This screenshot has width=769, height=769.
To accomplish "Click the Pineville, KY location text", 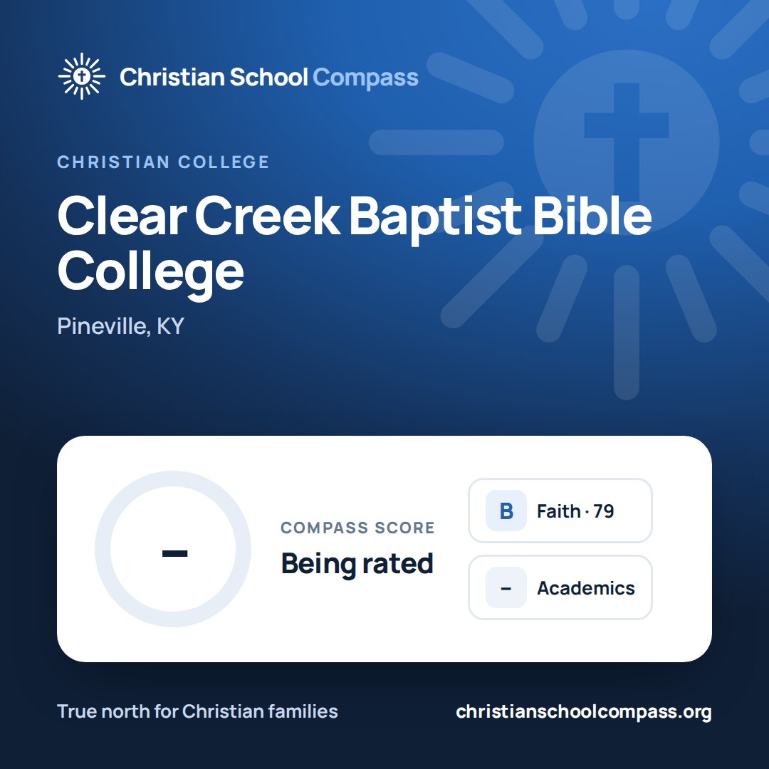I will [x=120, y=325].
